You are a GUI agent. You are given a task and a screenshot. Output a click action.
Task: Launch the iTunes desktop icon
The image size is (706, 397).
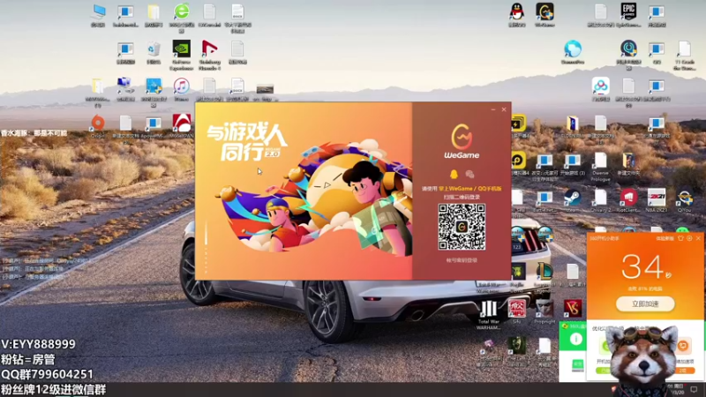coord(182,89)
